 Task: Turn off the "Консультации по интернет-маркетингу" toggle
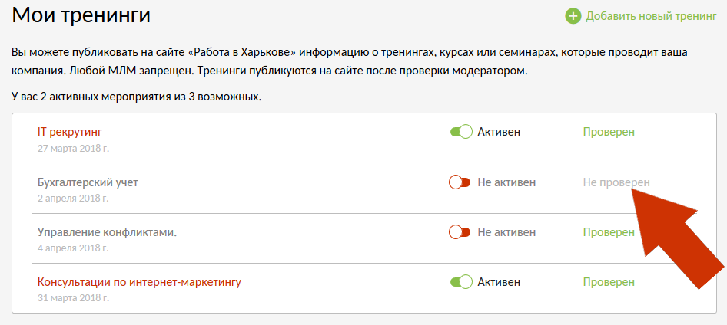(x=460, y=282)
